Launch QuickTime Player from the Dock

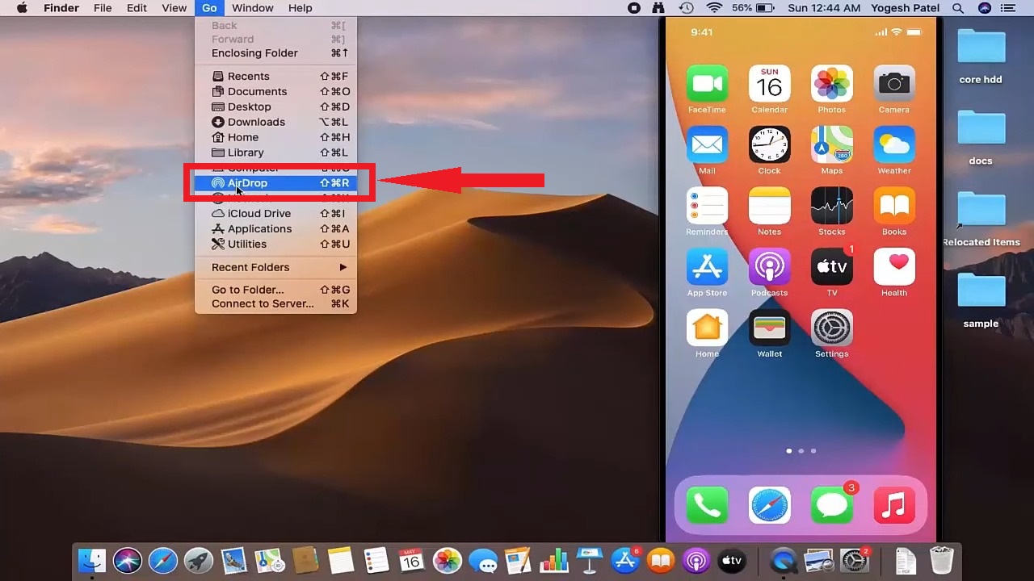point(782,560)
